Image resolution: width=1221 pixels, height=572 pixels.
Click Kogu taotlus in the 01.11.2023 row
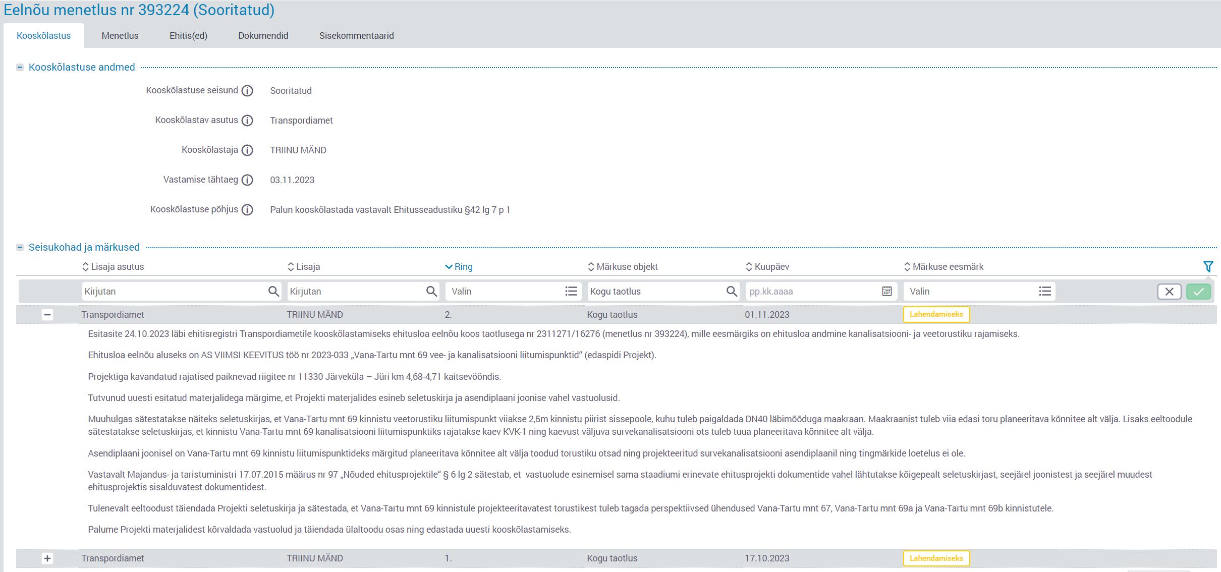point(612,315)
